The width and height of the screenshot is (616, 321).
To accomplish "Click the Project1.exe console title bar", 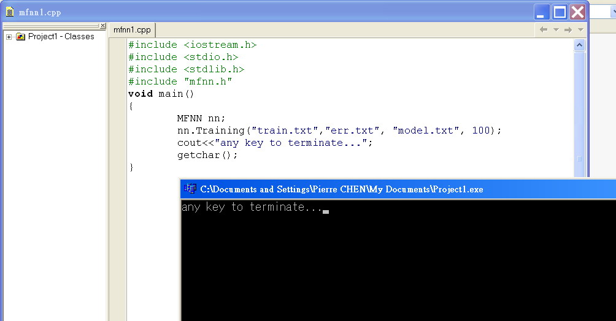I will coord(368,189).
